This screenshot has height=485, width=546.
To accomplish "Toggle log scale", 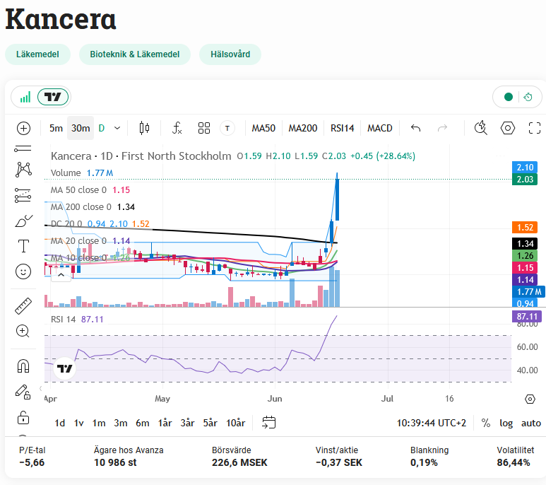I will tap(506, 423).
